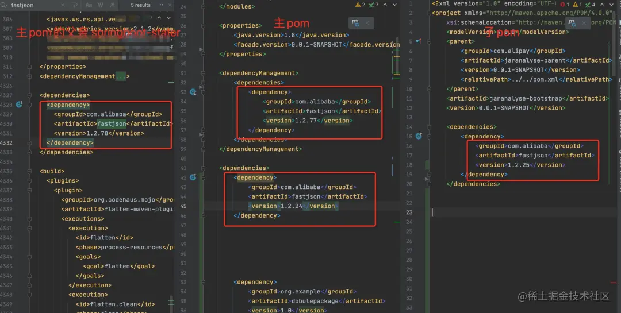Click artifactId jaranalyse-bootstrap text
This screenshot has width=621, height=313.
[x=527, y=99]
